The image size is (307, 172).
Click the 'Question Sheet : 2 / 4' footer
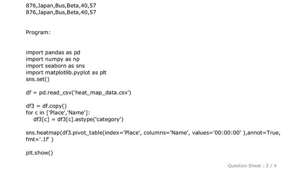[x=252, y=166]
